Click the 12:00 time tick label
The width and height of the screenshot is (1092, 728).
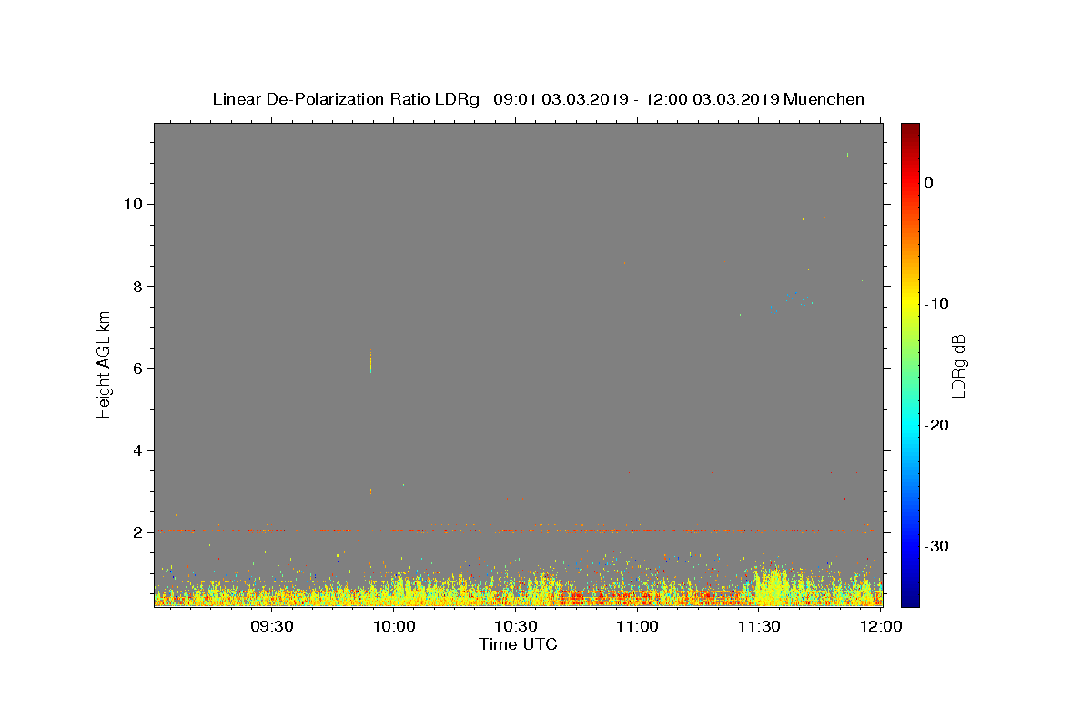click(880, 627)
